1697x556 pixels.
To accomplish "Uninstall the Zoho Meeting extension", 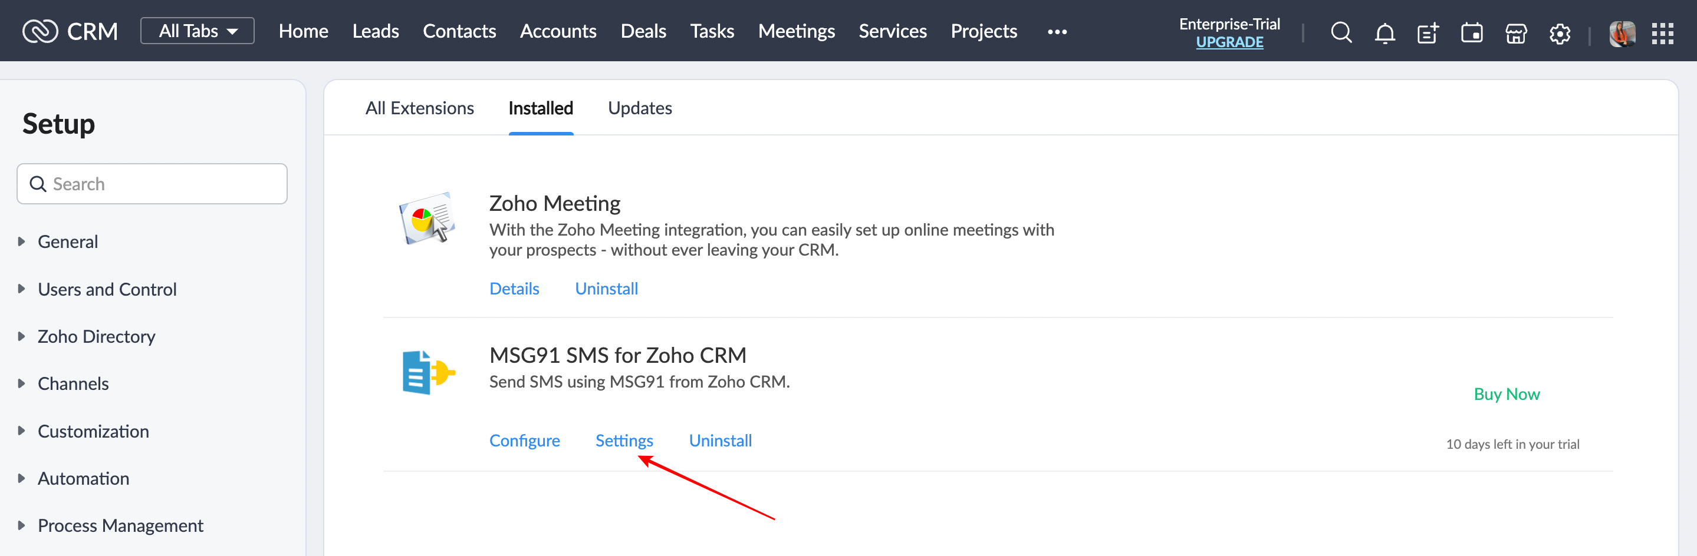I will tap(606, 288).
